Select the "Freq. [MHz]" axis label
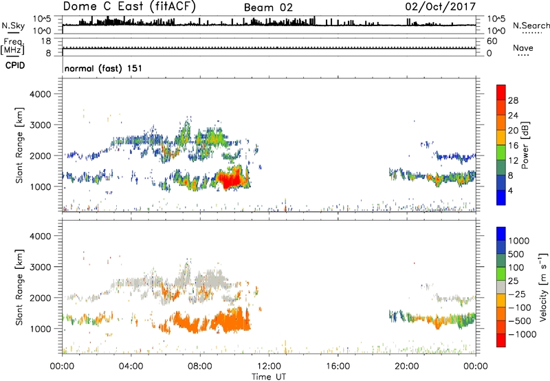This screenshot has width=550, height=381. click(x=12, y=46)
